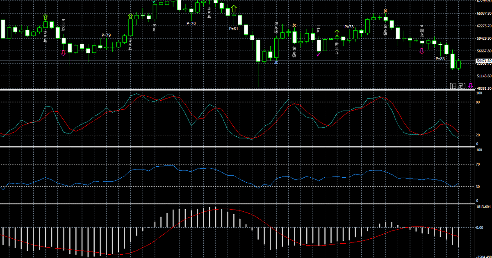492x258 pixels.
Task: Click the green up arrow above P=81
Action: click(x=234, y=9)
